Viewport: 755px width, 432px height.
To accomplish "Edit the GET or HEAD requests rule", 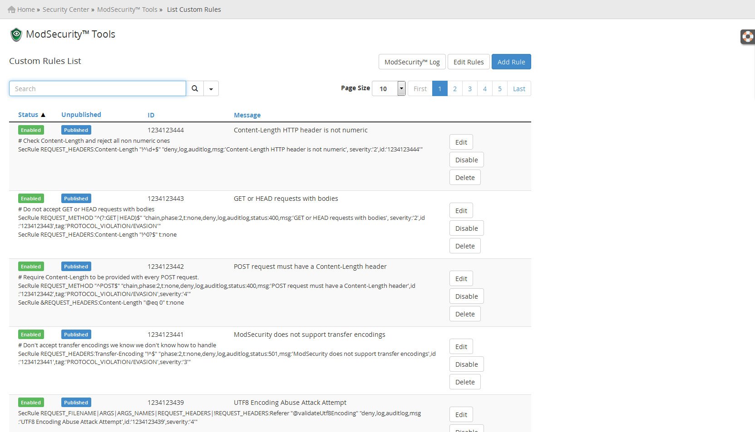I will (461, 210).
